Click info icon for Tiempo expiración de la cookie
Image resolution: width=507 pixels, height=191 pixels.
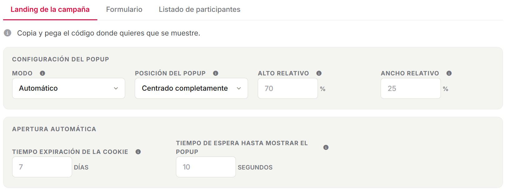(x=138, y=152)
